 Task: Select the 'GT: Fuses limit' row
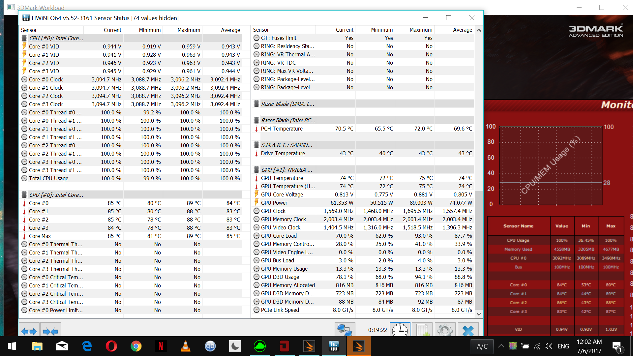click(363, 38)
